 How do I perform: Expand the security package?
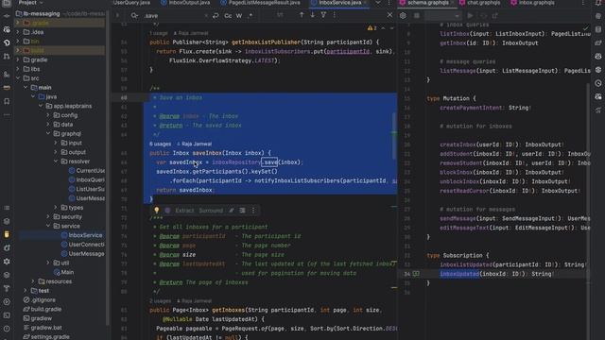coord(48,216)
